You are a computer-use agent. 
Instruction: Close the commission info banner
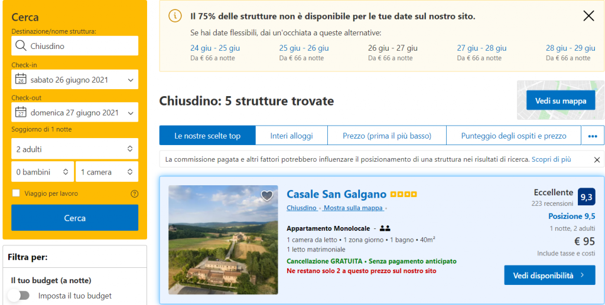click(x=597, y=160)
